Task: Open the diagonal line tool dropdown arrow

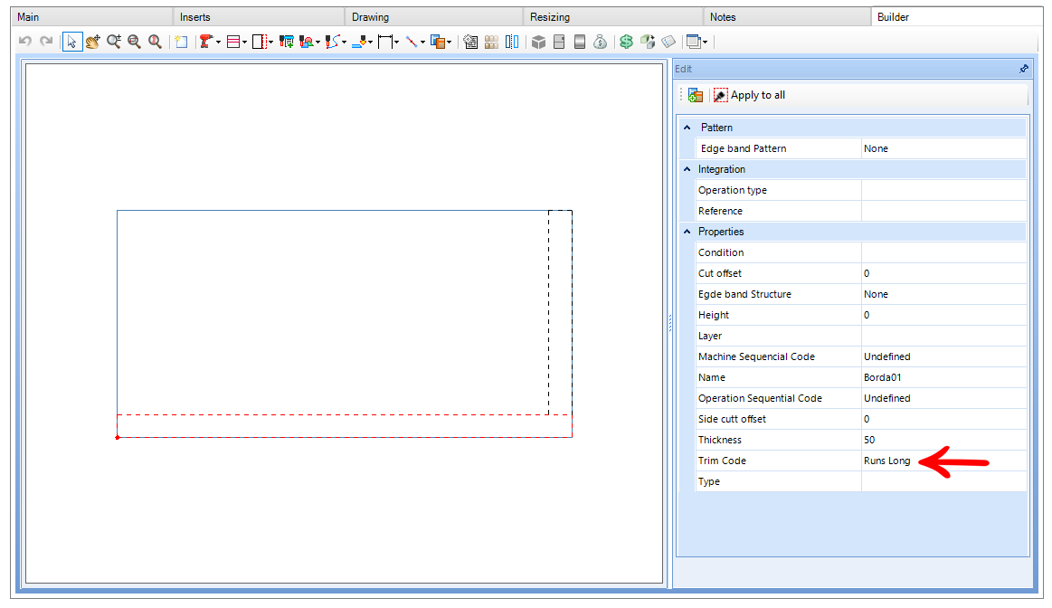Action: pos(422,43)
